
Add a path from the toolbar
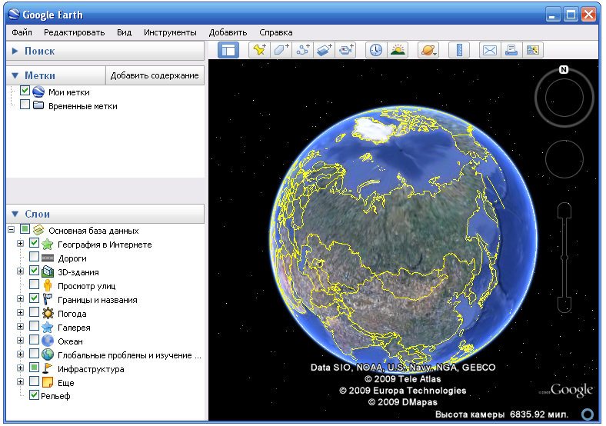point(302,50)
